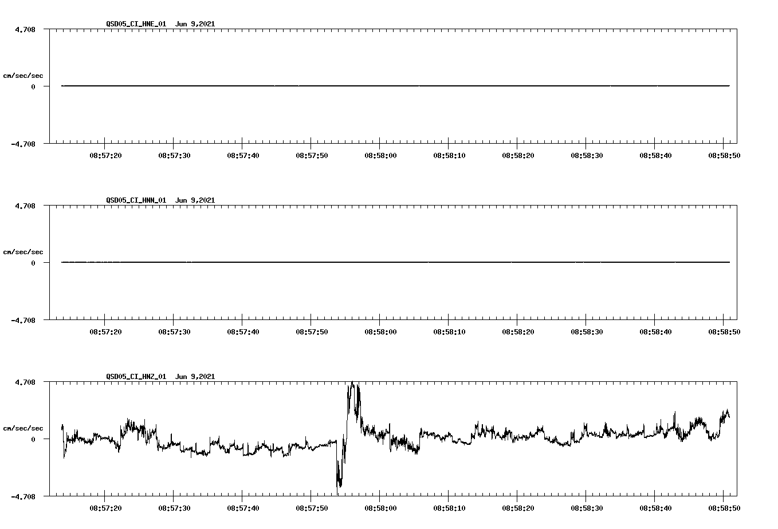The image size is (778, 529).
Task: Click 08:58:20 time label under HNE plot
Action: (518, 155)
